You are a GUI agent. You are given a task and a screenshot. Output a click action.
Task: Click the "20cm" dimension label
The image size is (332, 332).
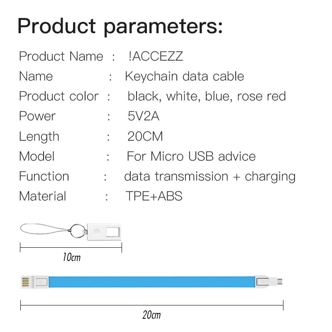151,315
